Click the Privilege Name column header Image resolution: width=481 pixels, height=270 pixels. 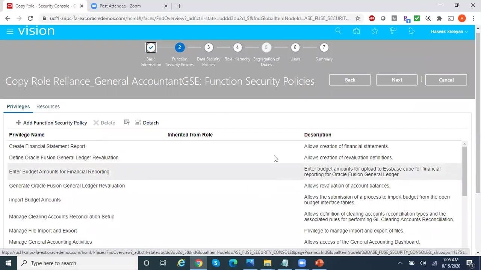[x=27, y=135]
